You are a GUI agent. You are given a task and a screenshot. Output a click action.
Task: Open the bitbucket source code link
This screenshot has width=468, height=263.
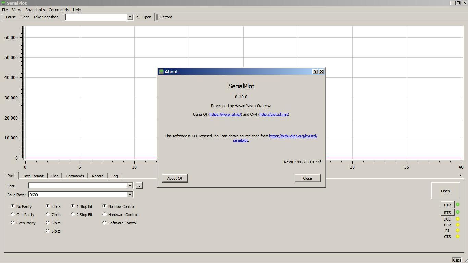[x=293, y=136]
